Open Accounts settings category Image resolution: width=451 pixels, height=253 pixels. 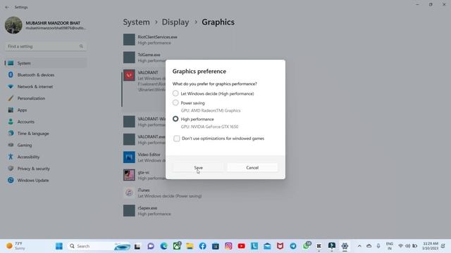point(46,122)
